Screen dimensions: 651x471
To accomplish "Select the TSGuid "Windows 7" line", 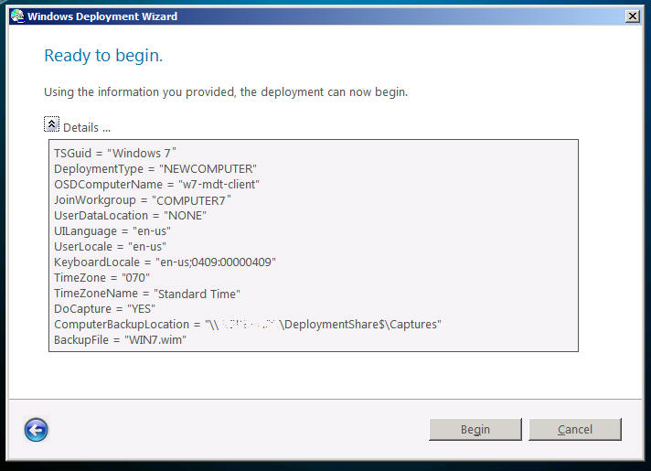I will 115,153.
